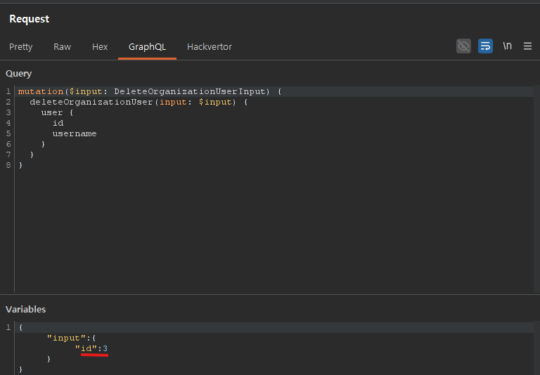The image size is (540, 375).
Task: Click the id value 3 in Variables
Action: coord(105,349)
